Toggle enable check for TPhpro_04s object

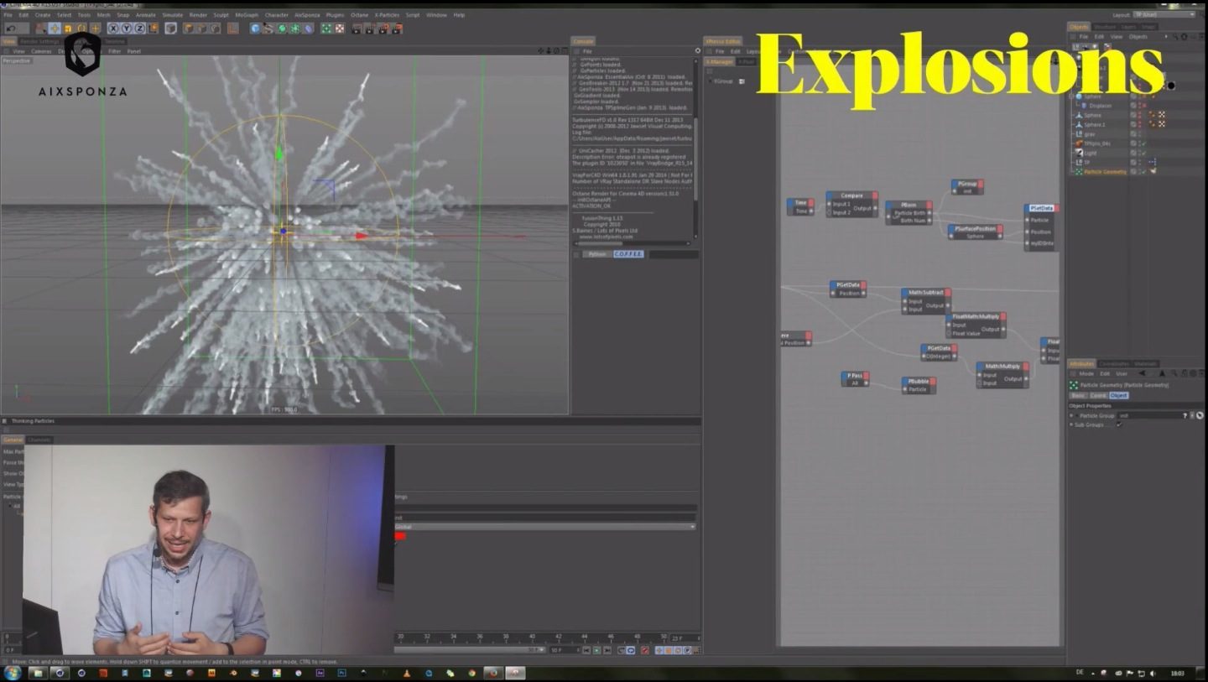1143,143
